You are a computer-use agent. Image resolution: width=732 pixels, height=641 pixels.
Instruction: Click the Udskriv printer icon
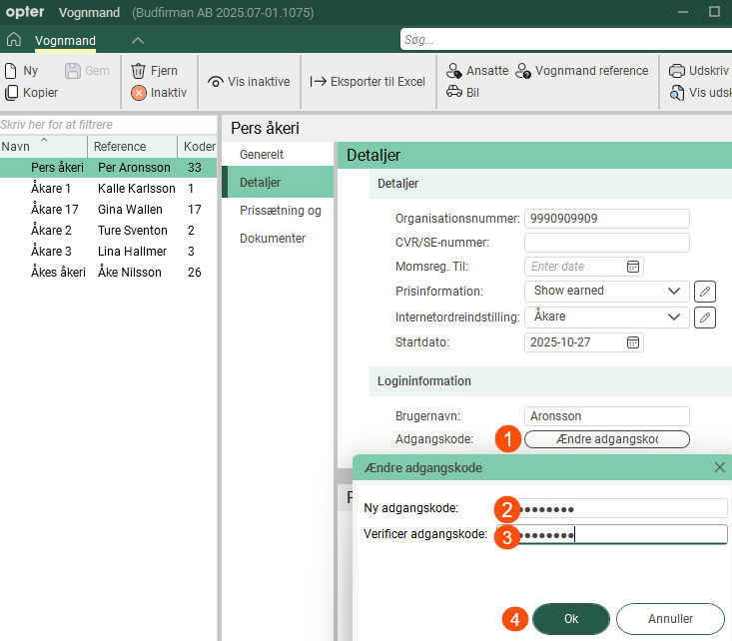(x=677, y=71)
